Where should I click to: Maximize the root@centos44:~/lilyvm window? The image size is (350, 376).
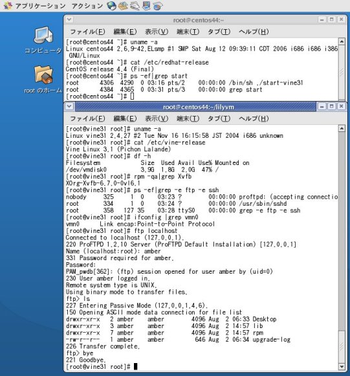point(331,106)
